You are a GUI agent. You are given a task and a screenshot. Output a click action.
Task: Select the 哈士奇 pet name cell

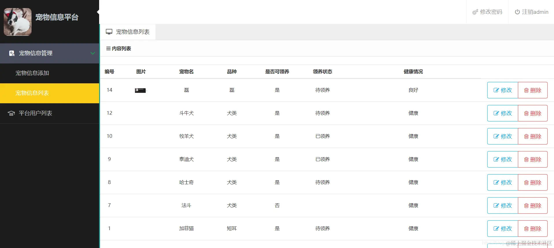coord(186,182)
